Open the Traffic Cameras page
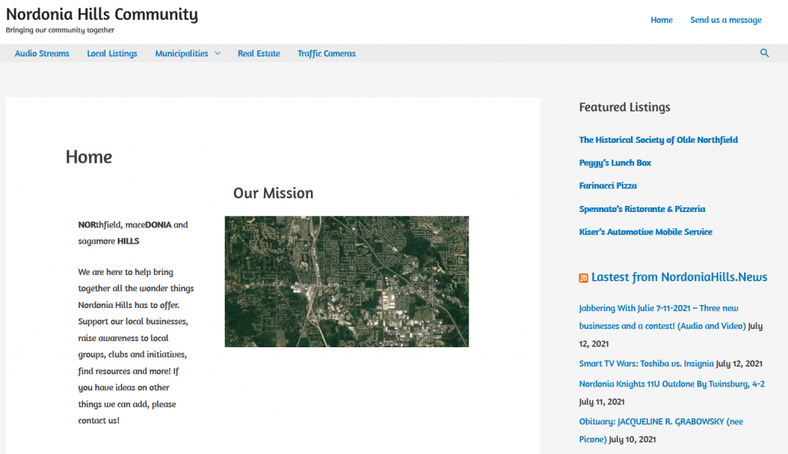 click(x=326, y=53)
